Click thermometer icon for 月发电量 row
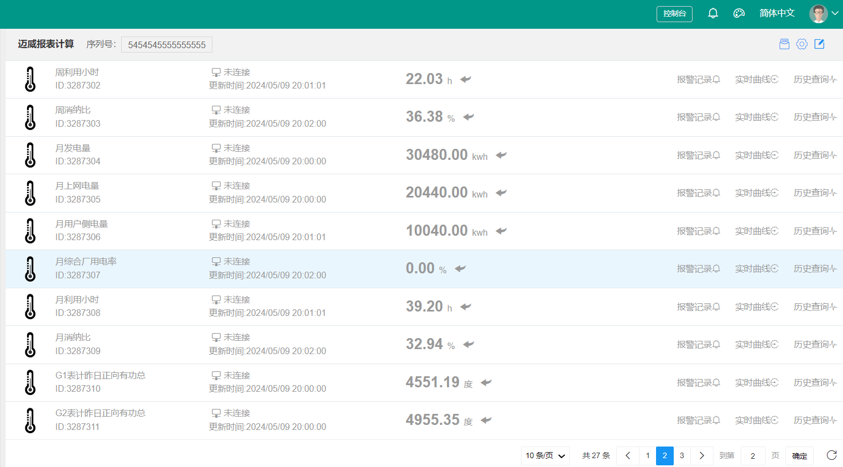843x467 pixels. (30, 155)
